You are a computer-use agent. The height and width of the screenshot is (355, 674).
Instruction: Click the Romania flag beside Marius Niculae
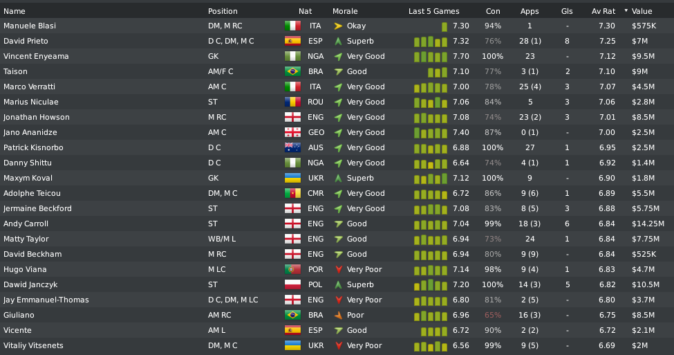pos(292,102)
